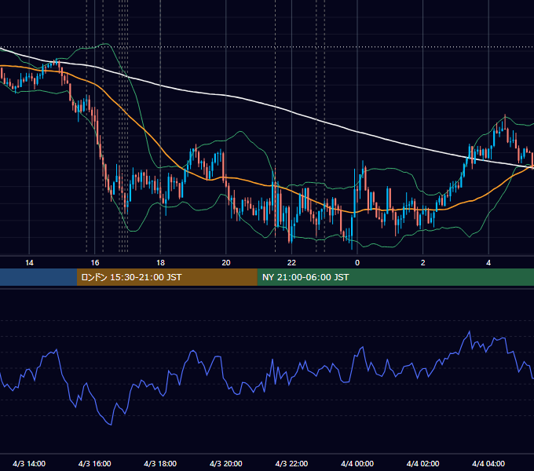Click the 2 hour axis label
Screen dimensions: 534x471
point(422,263)
